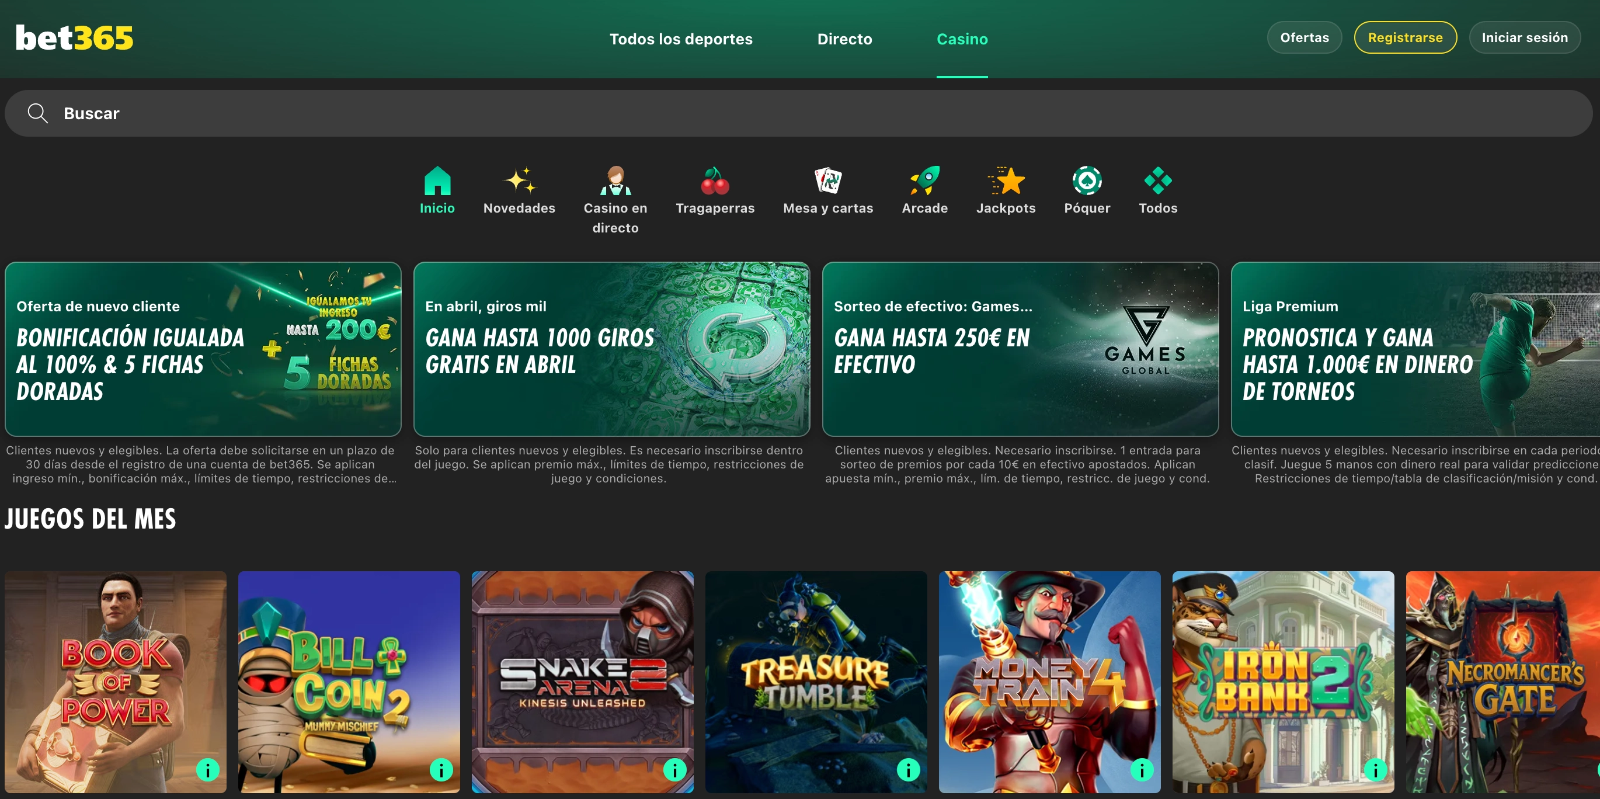Image resolution: width=1600 pixels, height=799 pixels.
Task: Open the Novedades sparkle icon
Action: click(519, 181)
